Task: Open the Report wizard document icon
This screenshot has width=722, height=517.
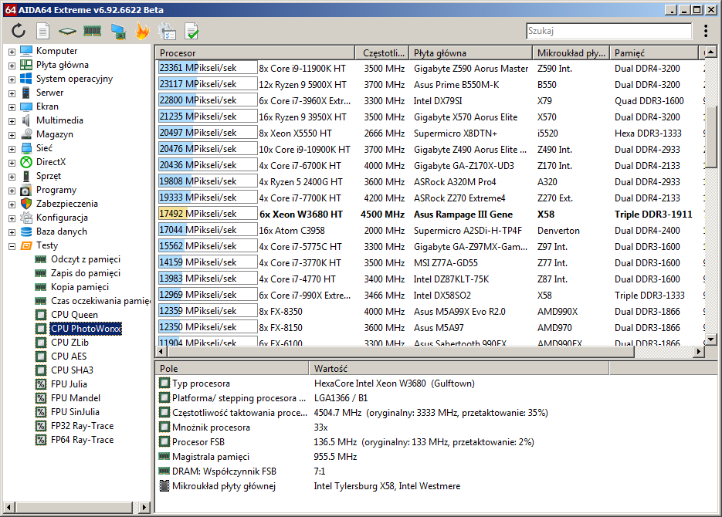Action: click(42, 31)
